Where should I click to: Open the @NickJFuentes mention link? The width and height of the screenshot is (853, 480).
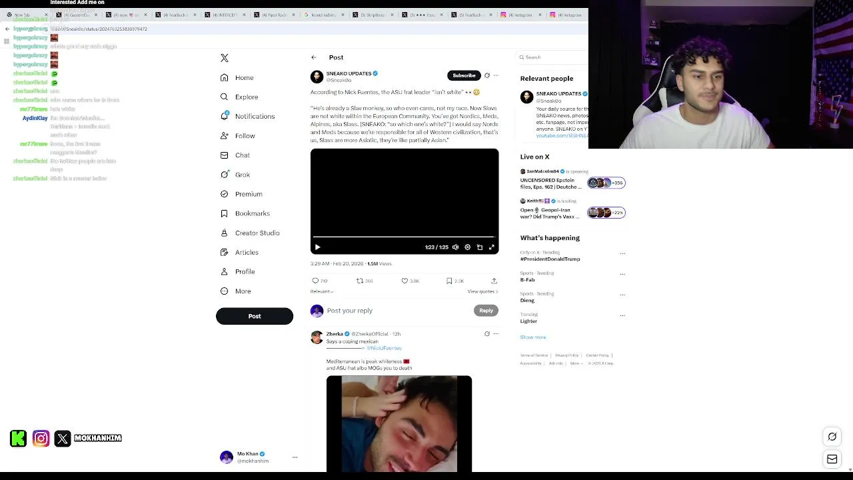tap(384, 348)
